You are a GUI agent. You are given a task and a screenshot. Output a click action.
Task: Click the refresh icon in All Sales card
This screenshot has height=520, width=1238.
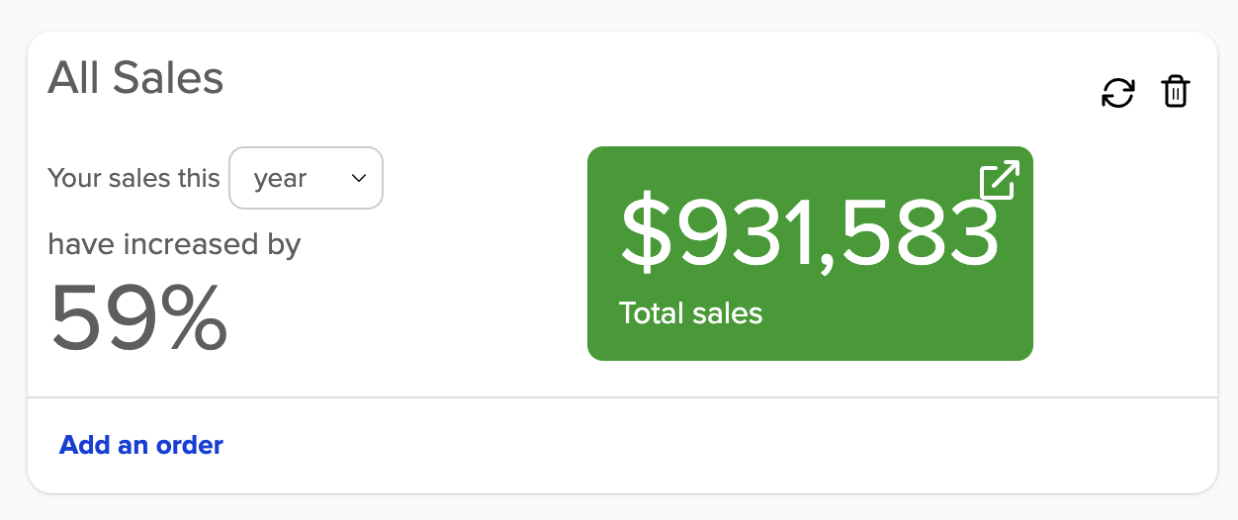(1118, 93)
